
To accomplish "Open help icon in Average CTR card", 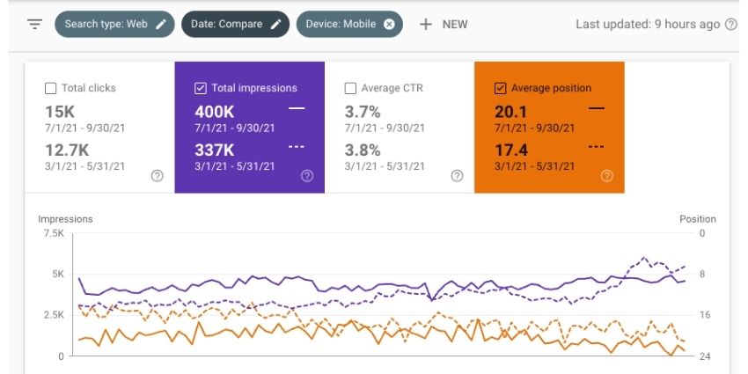I will point(457,176).
